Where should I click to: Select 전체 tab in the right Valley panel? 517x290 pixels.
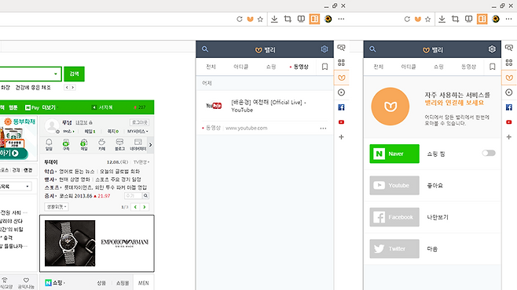pyautogui.click(x=378, y=67)
